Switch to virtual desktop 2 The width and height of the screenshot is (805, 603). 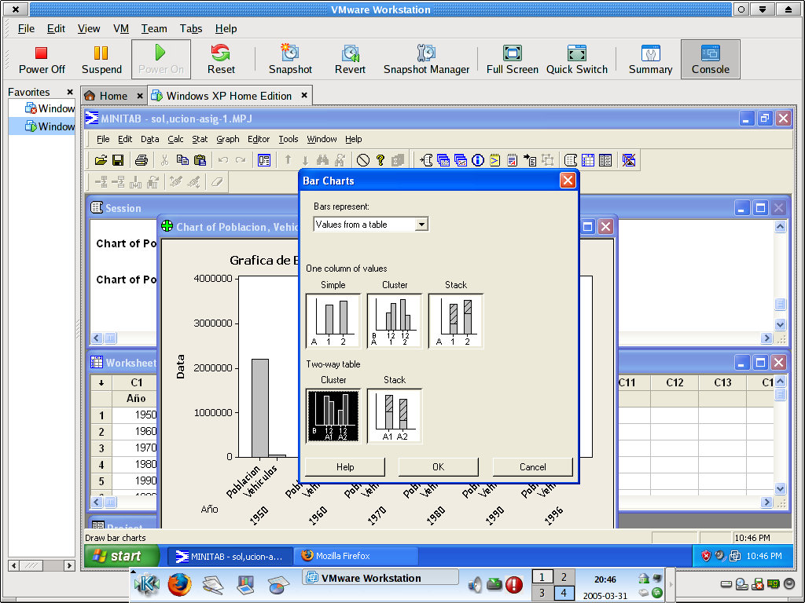click(564, 577)
